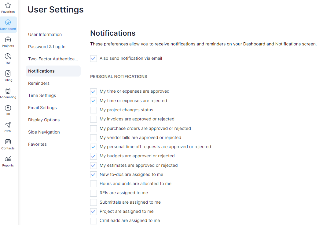Screen dimensions: 323x225
Task: Uncheck My budgets are approved or rejected
Action: click(x=94, y=156)
